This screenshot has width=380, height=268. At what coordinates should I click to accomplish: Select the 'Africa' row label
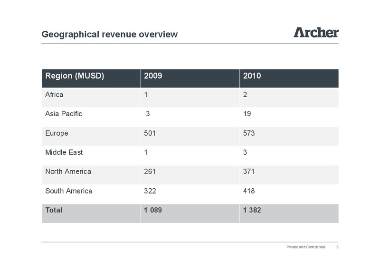tap(54, 94)
